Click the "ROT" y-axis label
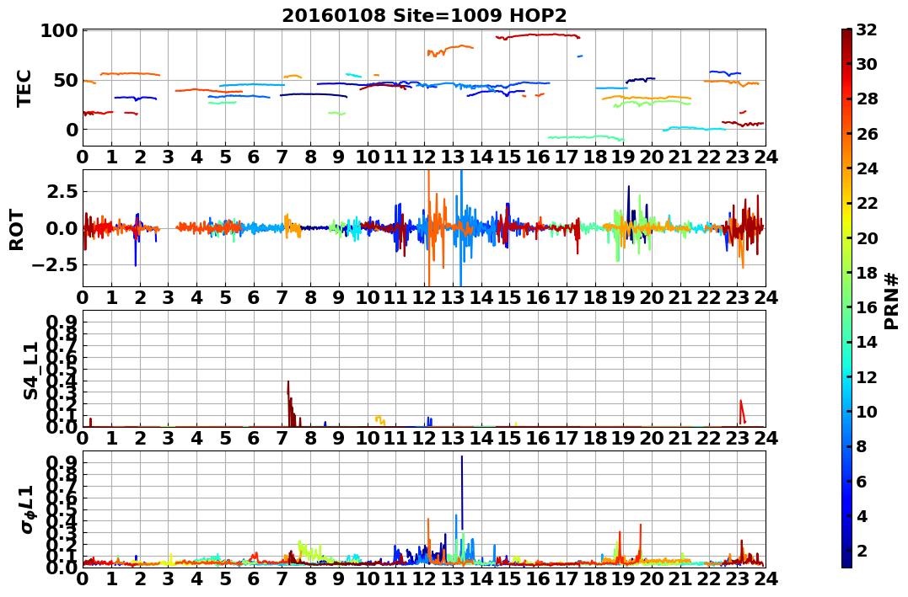908x597 pixels. 17,230
